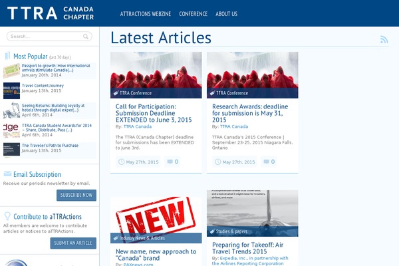The height and width of the screenshot is (266, 399).
Task: Click the RSS feed icon
Action: (384, 39)
